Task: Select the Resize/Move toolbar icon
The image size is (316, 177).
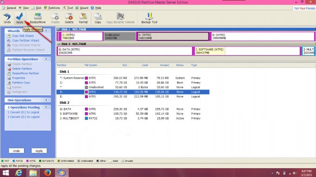Action: pyautogui.click(x=38, y=18)
